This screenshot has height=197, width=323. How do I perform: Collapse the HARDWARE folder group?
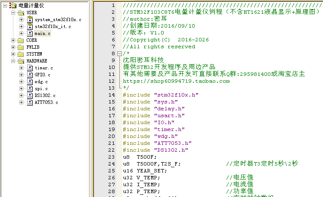pyautogui.click(x=13, y=61)
